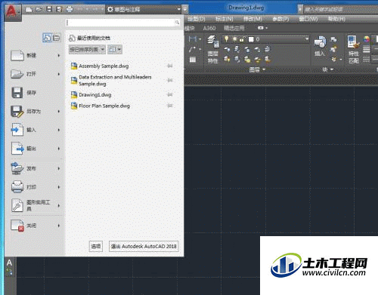378x295 pixels.
Task: Pin Floor Plan Sample.dwg to the list
Action: 170,106
